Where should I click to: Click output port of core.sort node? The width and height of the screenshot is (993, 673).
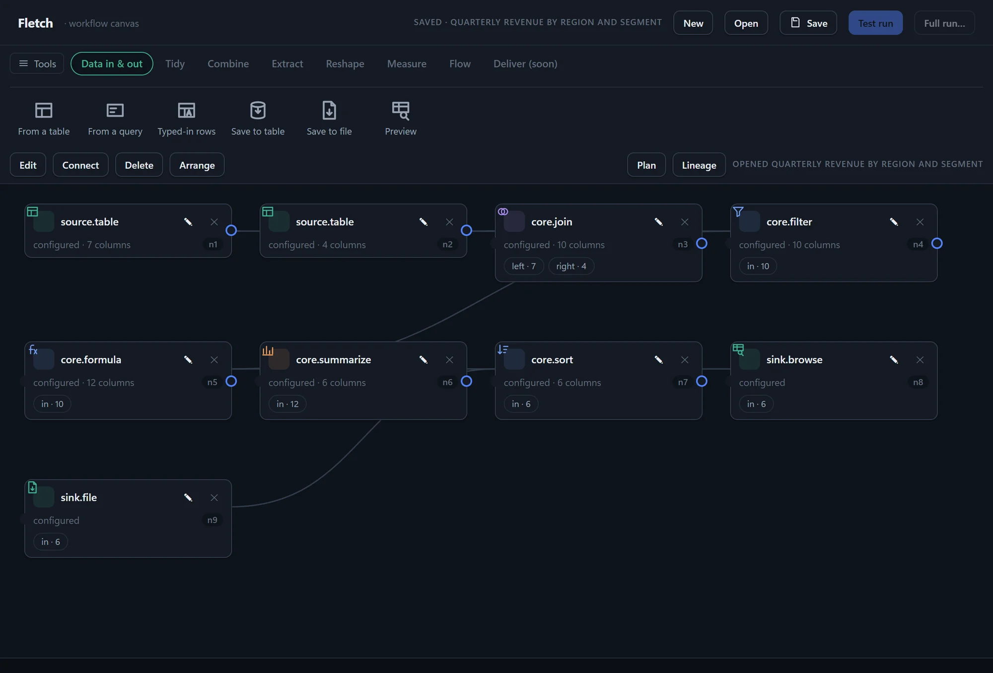[702, 381]
